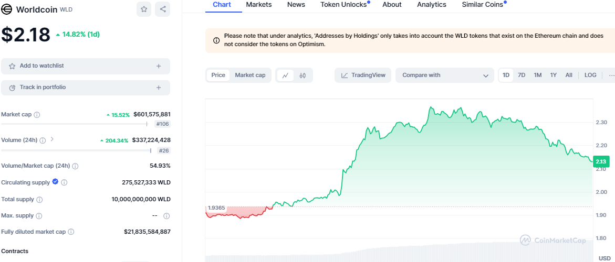
Task: Click the Contracts section heading
Action: coord(15,251)
